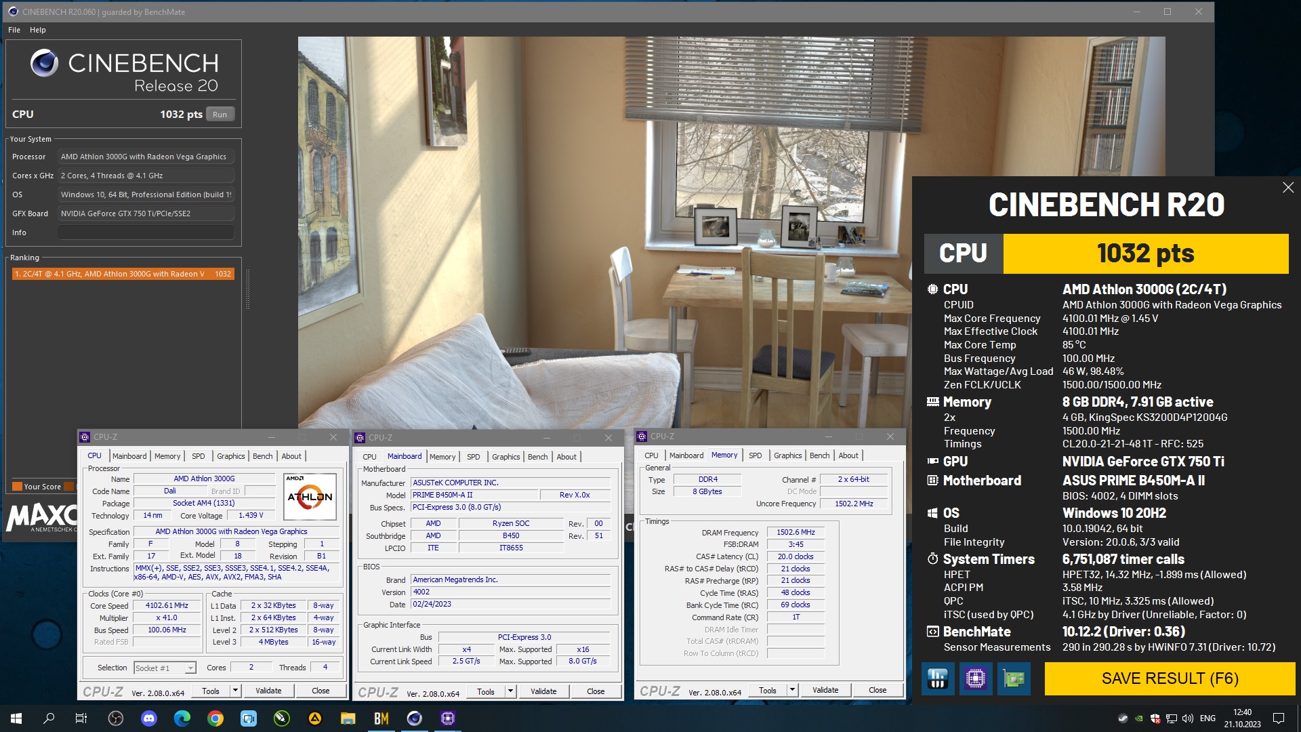Switch to Graphics tab in right CPU-Z window
Screen dimensions: 1301x732
(x=788, y=455)
